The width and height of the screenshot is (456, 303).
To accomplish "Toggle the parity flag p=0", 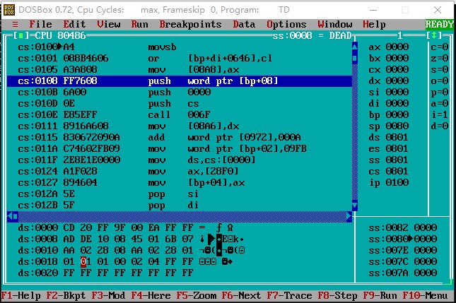I will tap(440, 92).
